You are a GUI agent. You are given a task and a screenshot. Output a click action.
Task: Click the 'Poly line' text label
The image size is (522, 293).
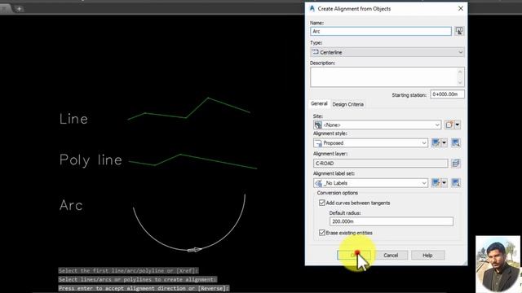click(91, 160)
